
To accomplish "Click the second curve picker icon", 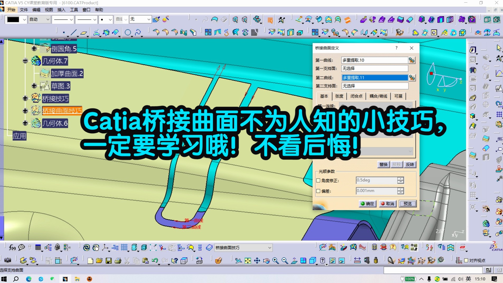I will (412, 78).
